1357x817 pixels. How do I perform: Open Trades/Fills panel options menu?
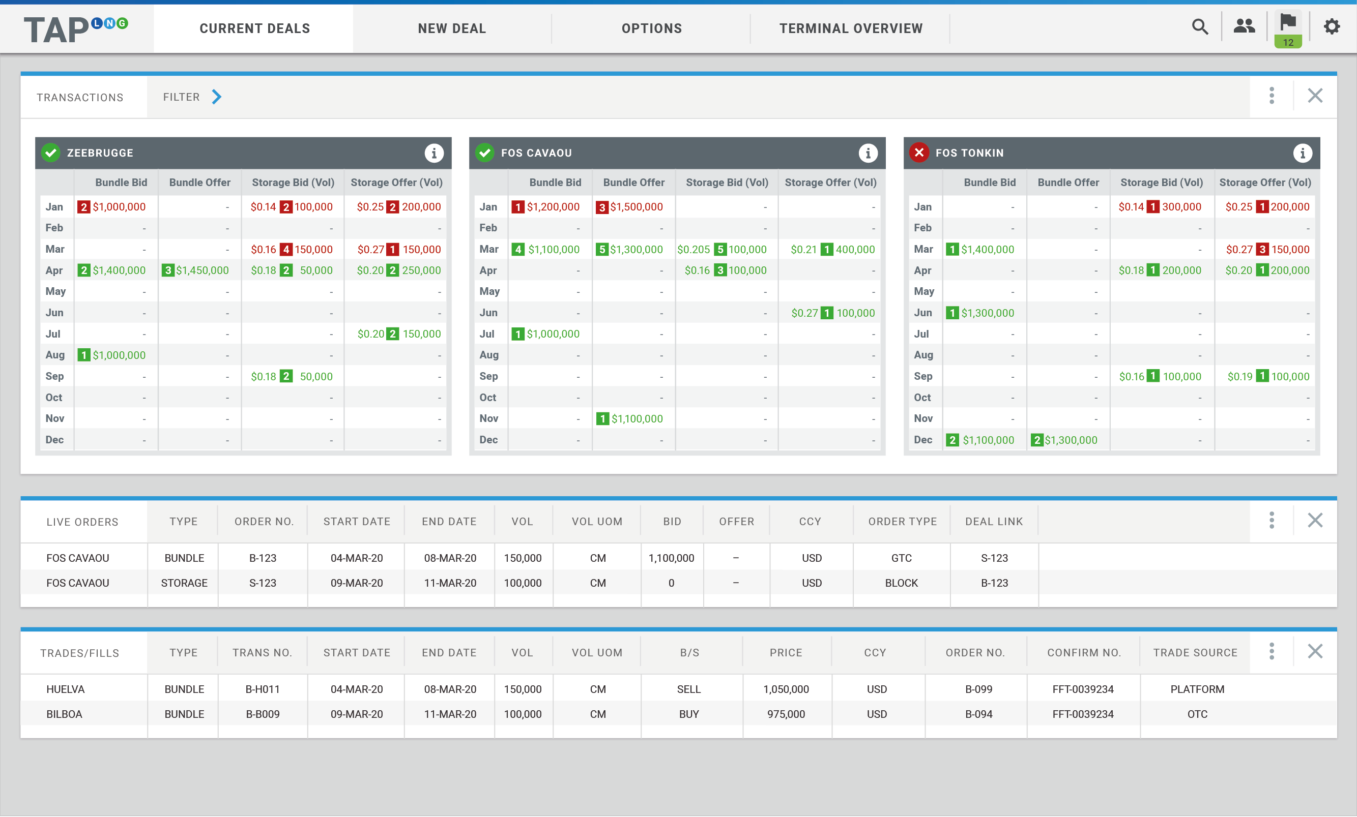pos(1272,651)
